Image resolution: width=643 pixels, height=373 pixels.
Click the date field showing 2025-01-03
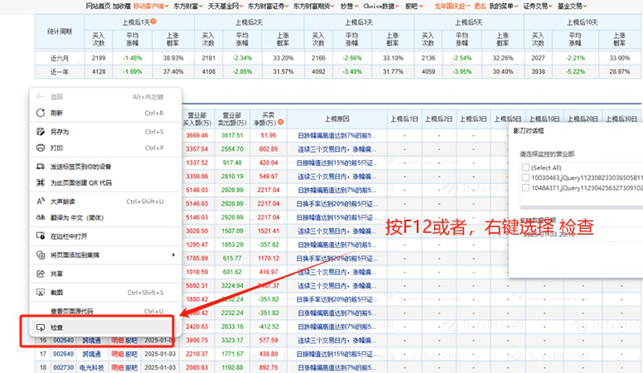(580, 235)
